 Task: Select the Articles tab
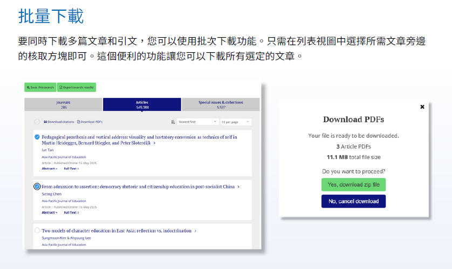(142, 104)
